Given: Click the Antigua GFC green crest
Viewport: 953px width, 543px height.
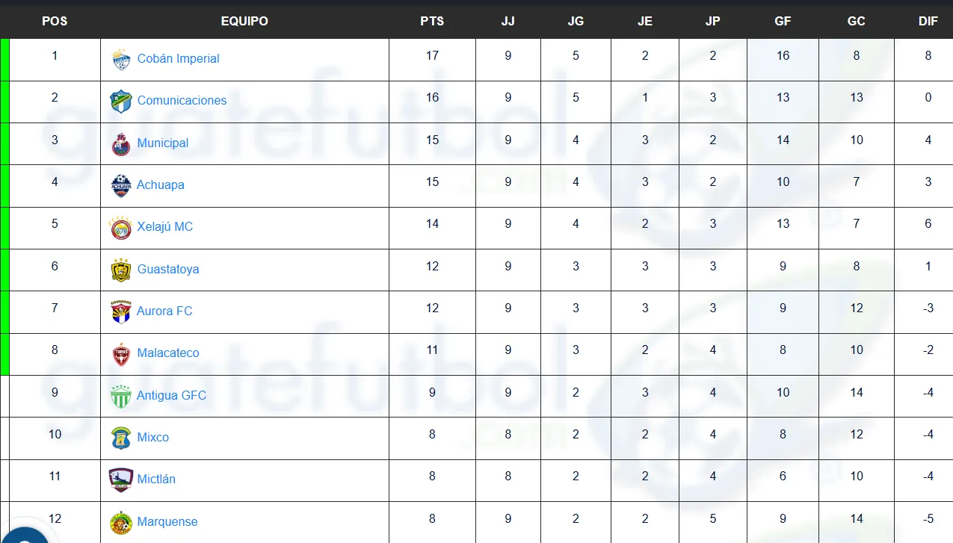Looking at the screenshot, I should coord(121,396).
